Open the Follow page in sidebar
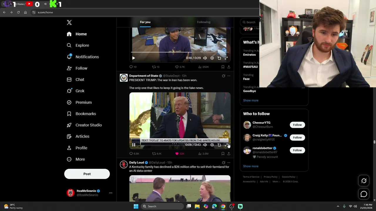The height and width of the screenshot is (211, 376). pos(77,68)
